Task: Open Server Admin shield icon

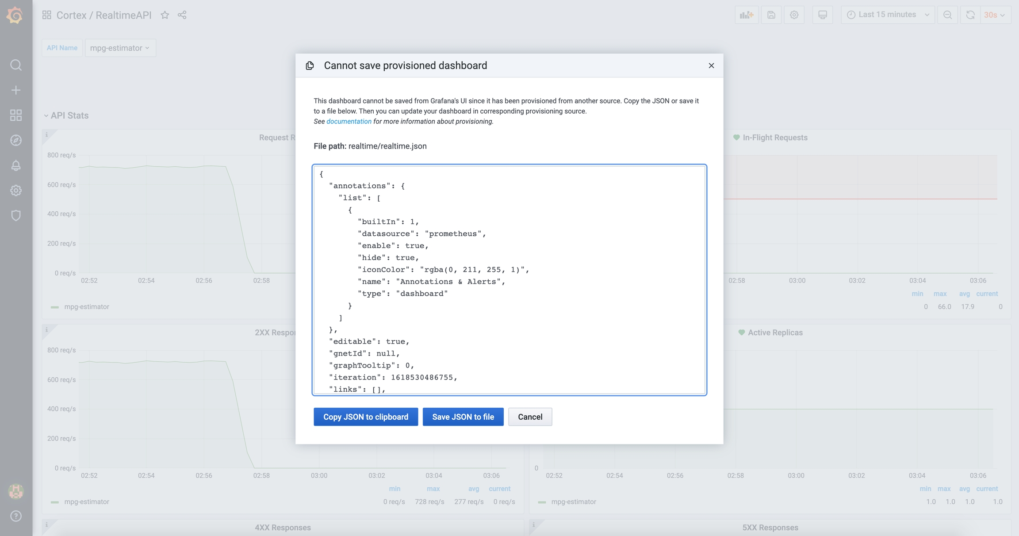Action: tap(16, 216)
